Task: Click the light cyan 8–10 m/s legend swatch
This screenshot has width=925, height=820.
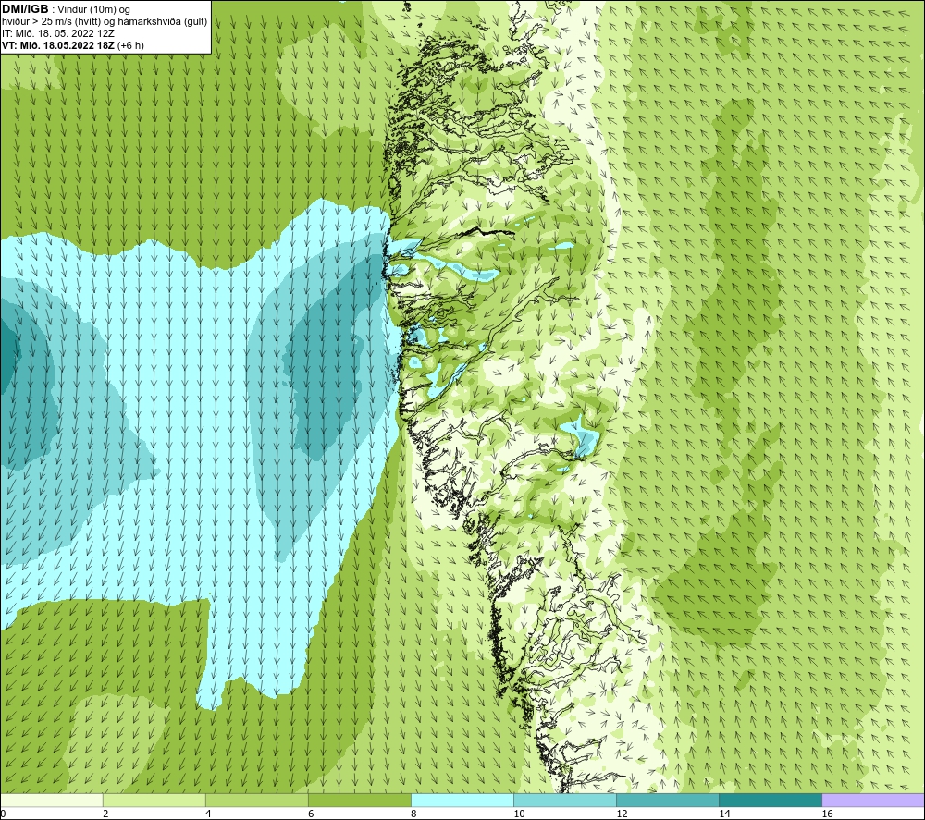Action: 462,801
